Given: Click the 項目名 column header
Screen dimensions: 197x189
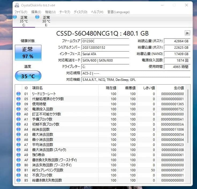Looking at the screenshot, I should point(64,88).
